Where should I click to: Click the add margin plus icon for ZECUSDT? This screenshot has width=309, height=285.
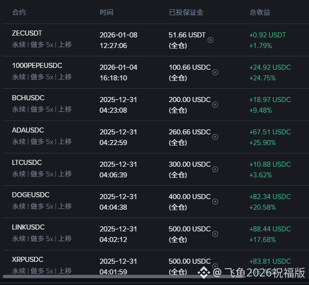click(211, 40)
